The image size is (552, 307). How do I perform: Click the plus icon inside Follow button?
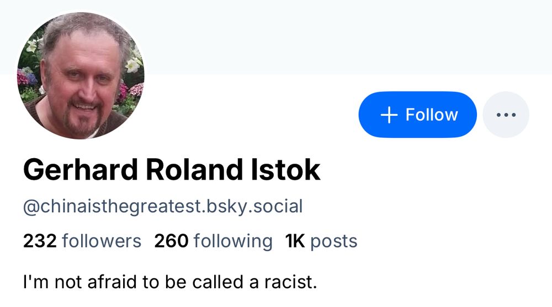pos(389,115)
